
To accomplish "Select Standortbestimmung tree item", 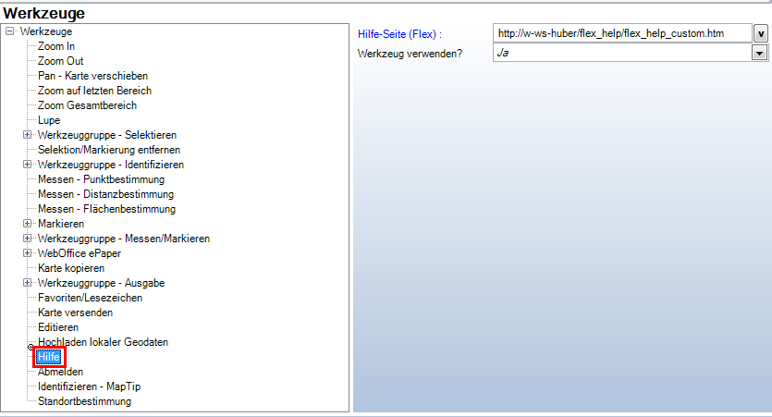I will 85,401.
